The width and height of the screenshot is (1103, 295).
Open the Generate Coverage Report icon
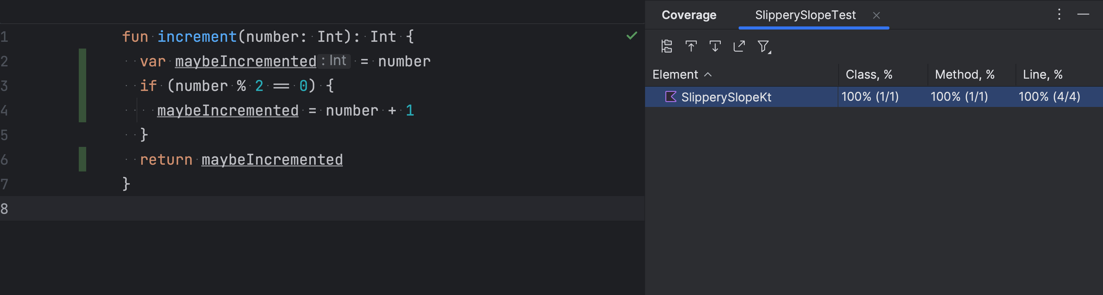739,46
